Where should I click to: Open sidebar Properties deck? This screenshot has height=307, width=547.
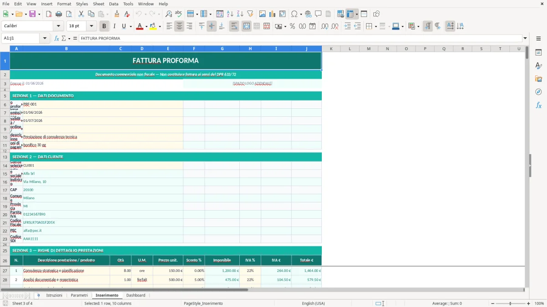pyautogui.click(x=538, y=53)
